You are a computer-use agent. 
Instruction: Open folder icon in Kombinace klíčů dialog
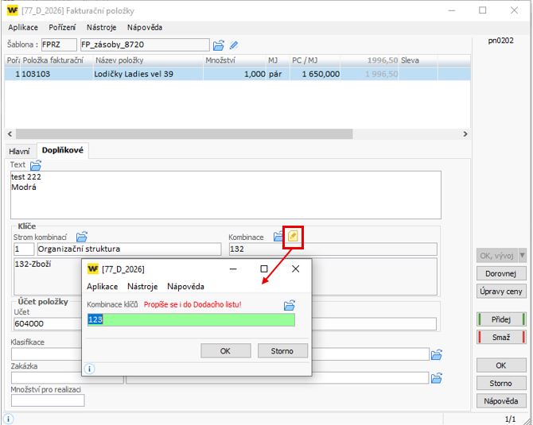click(290, 305)
